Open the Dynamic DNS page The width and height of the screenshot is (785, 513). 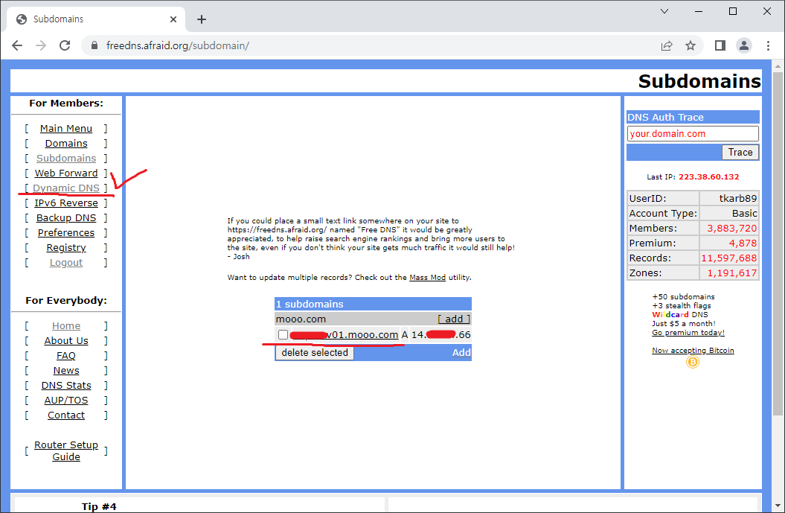click(66, 188)
